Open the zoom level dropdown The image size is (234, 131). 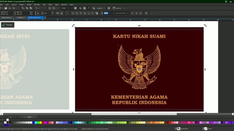[x=72, y=8]
